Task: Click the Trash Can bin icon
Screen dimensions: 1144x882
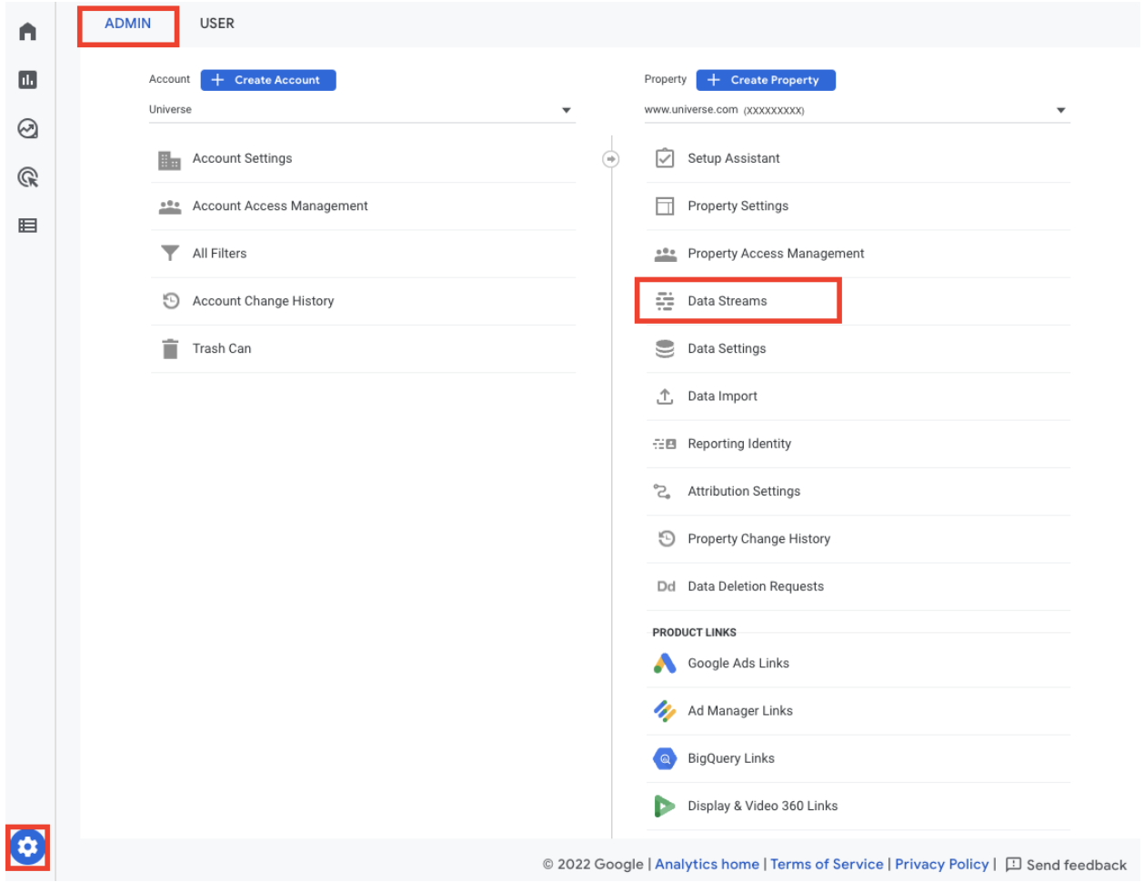Action: tap(170, 349)
